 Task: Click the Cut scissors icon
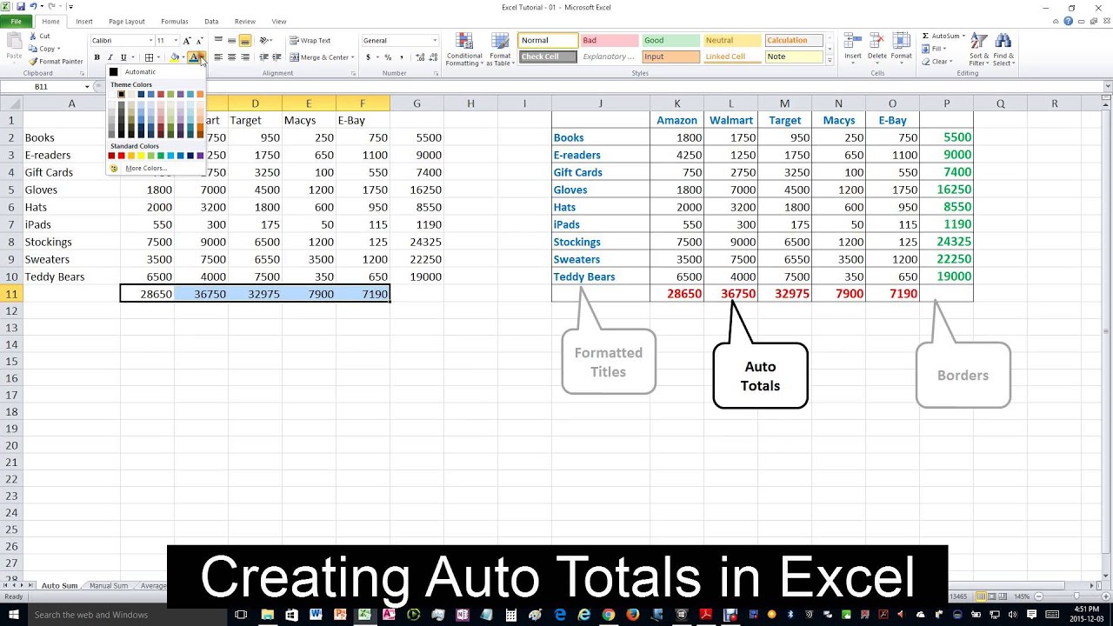(x=33, y=37)
